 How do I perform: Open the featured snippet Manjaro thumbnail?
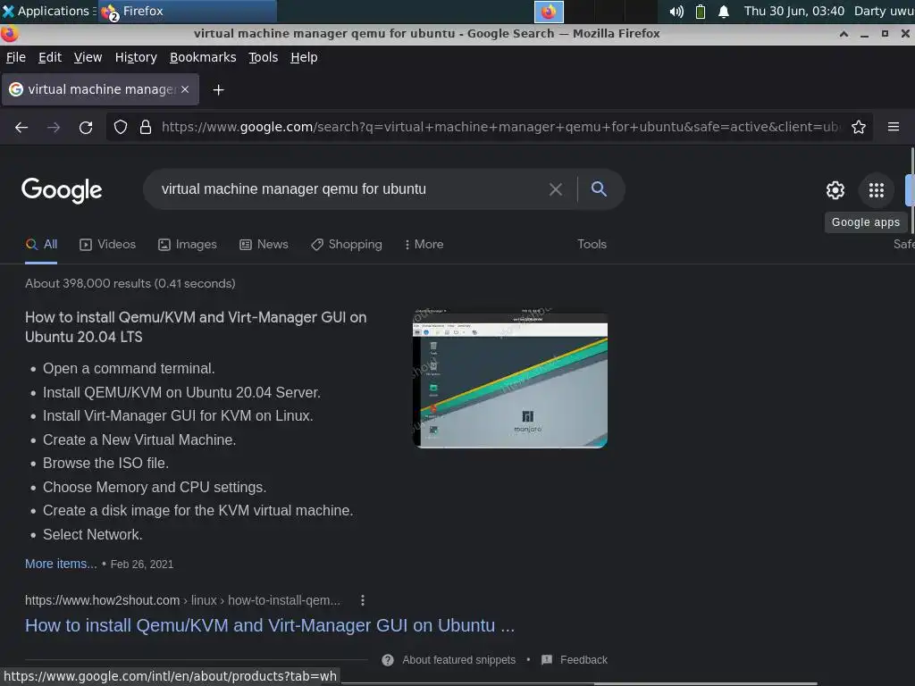509,378
